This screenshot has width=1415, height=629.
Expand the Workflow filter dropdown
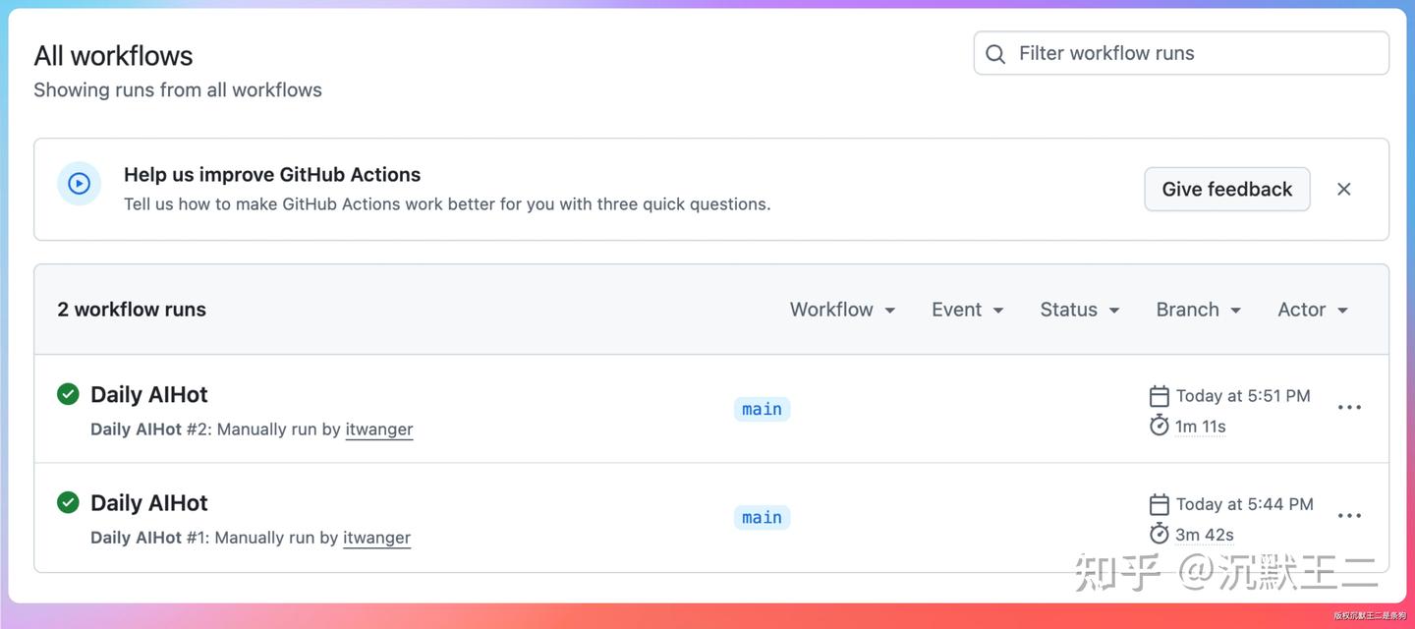pyautogui.click(x=843, y=310)
